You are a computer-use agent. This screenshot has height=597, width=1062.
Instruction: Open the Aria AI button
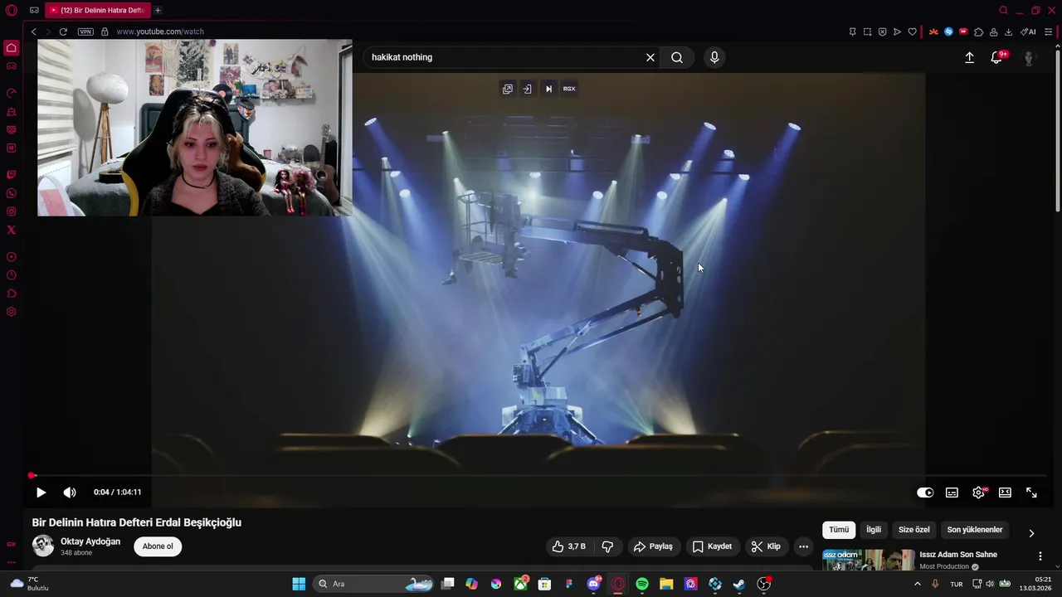point(1028,32)
